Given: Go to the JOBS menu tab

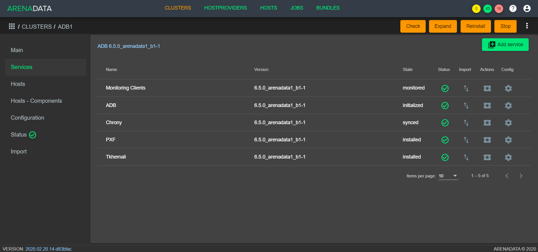Looking at the screenshot, I should 296,8.
